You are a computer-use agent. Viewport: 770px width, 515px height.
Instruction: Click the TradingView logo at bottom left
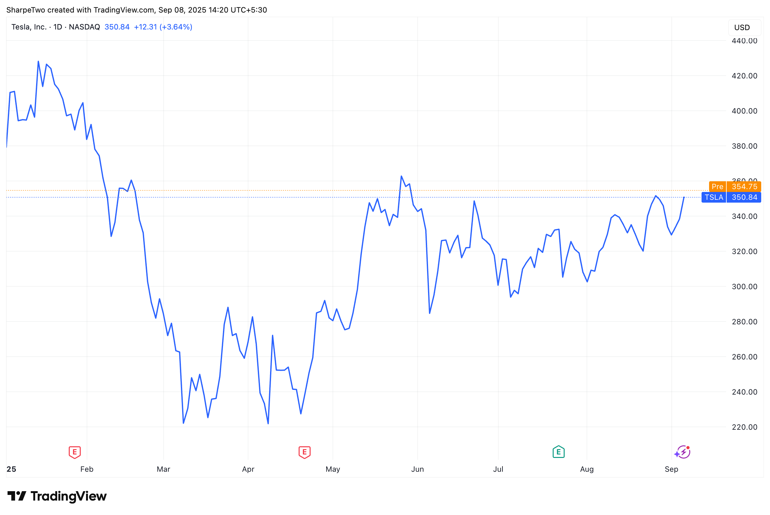[x=57, y=496]
